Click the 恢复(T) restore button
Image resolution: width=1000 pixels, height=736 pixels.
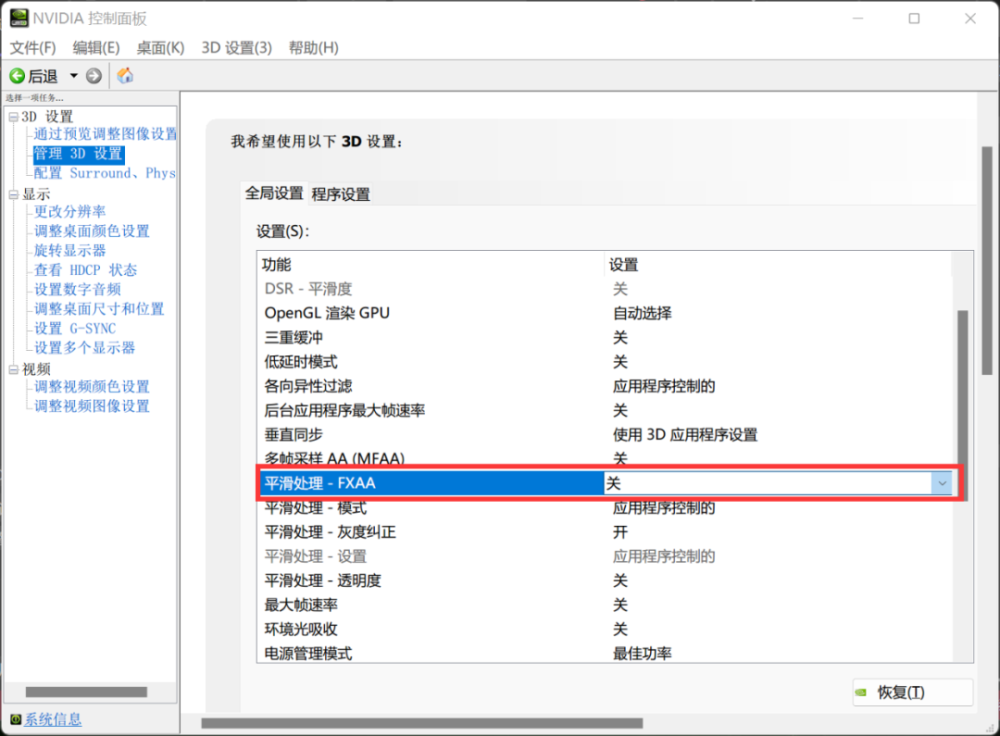click(913, 692)
